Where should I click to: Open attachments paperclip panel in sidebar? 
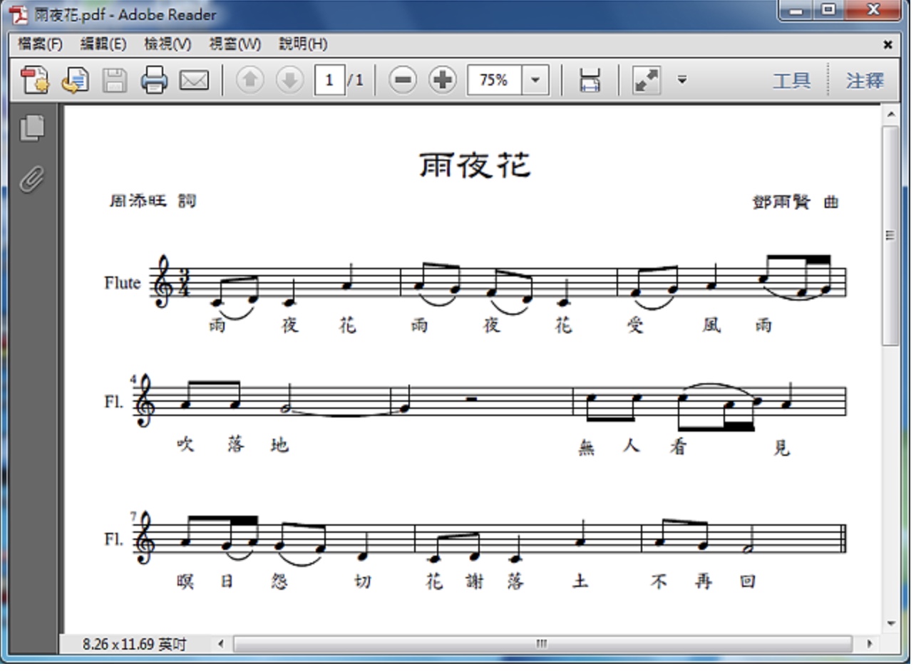[31, 179]
